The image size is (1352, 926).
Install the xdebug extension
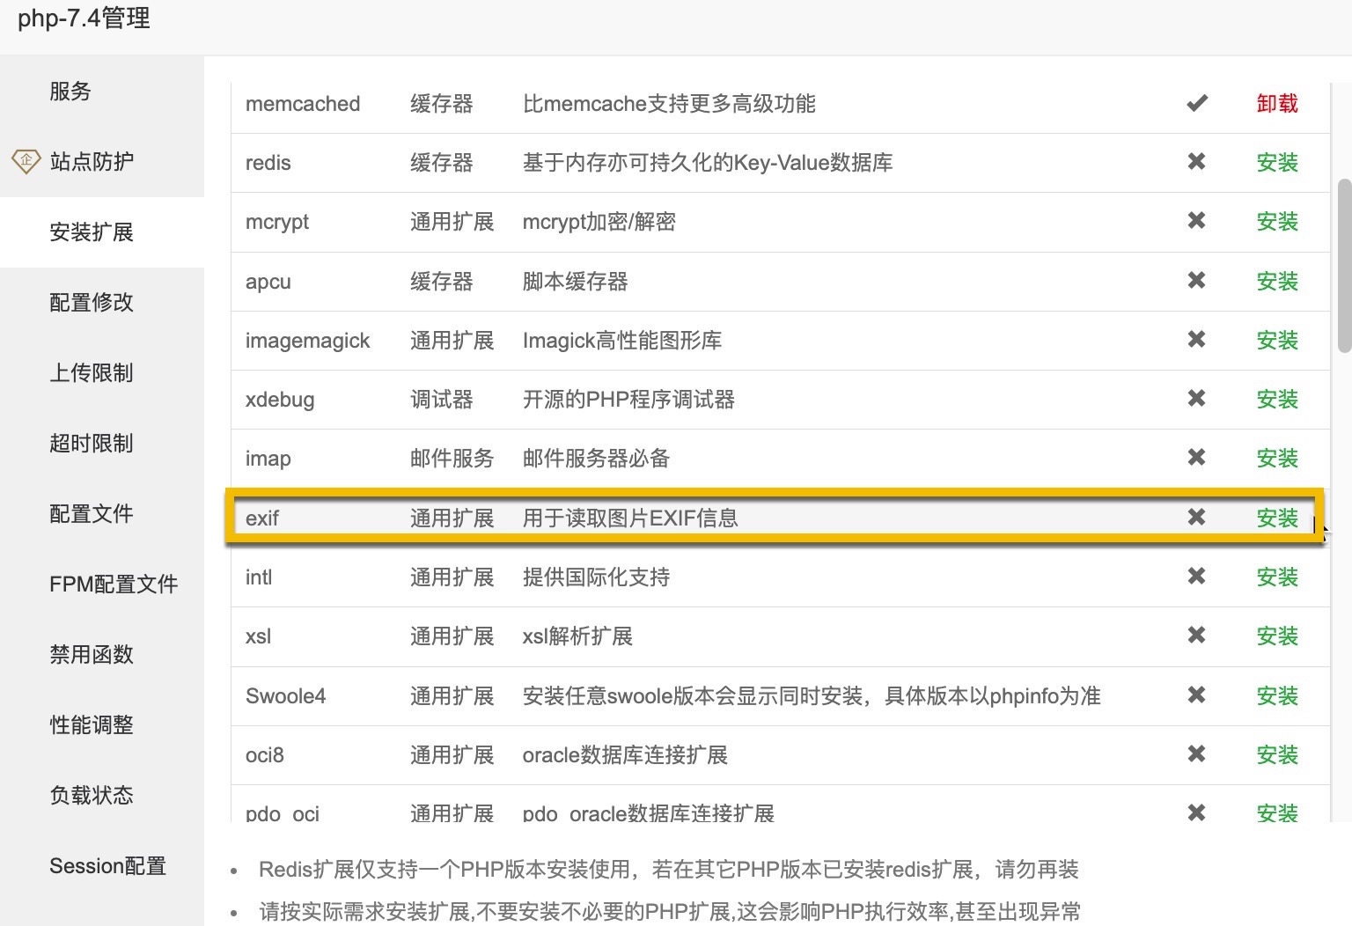[x=1277, y=400]
